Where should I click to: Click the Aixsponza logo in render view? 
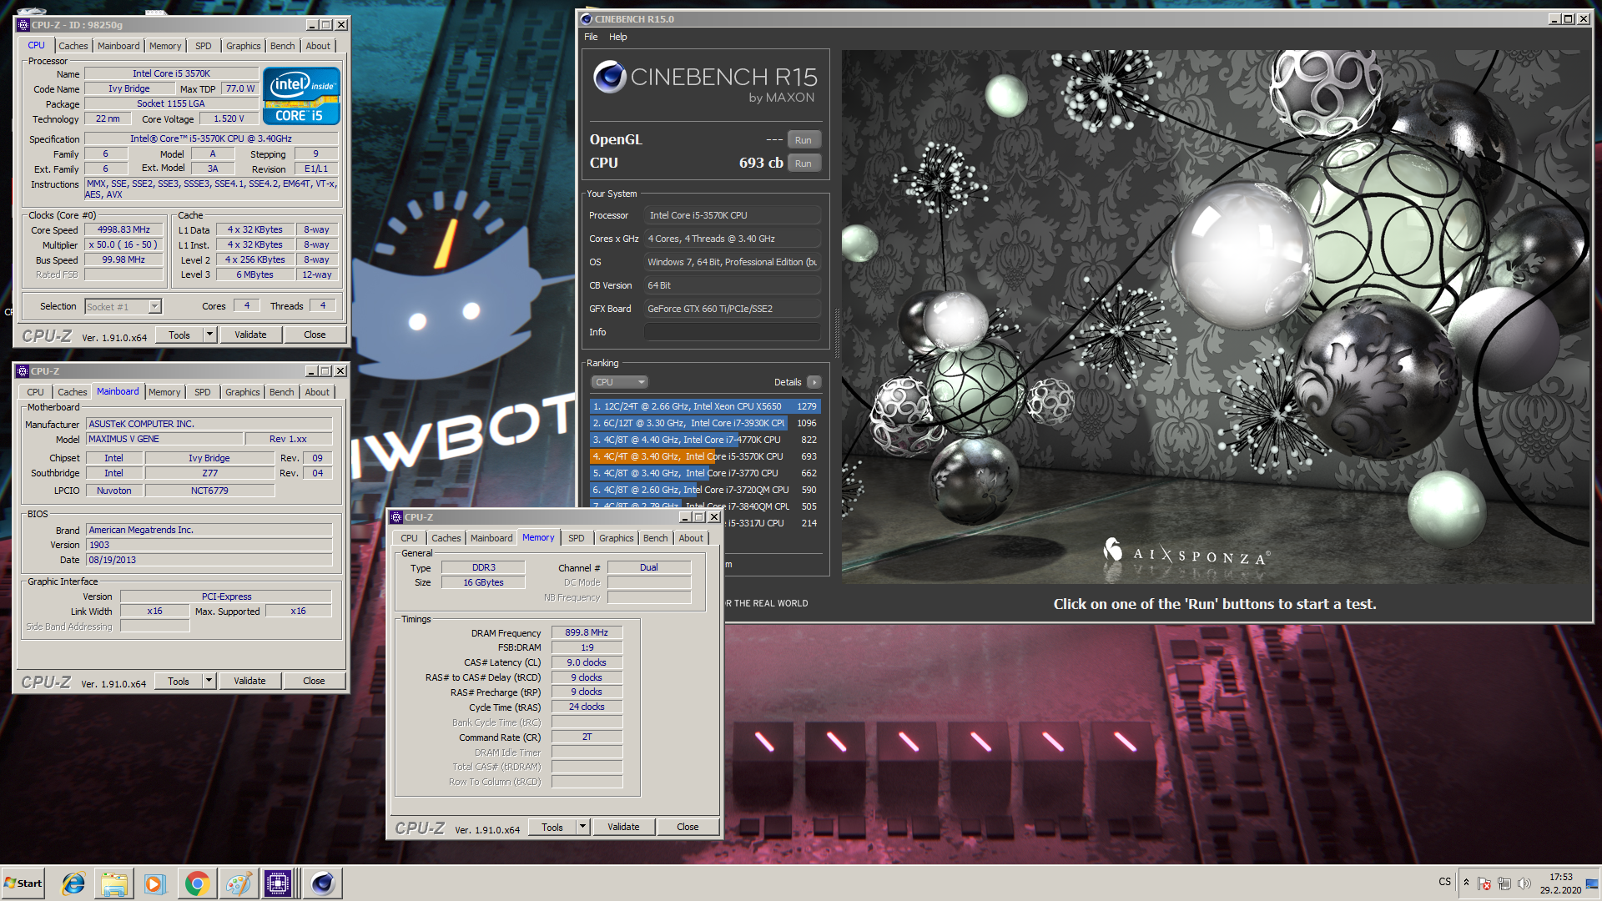[x=1186, y=552]
